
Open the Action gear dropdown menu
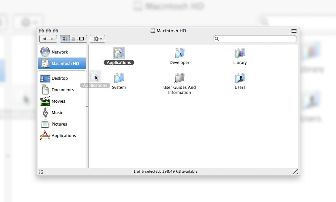pyautogui.click(x=97, y=39)
